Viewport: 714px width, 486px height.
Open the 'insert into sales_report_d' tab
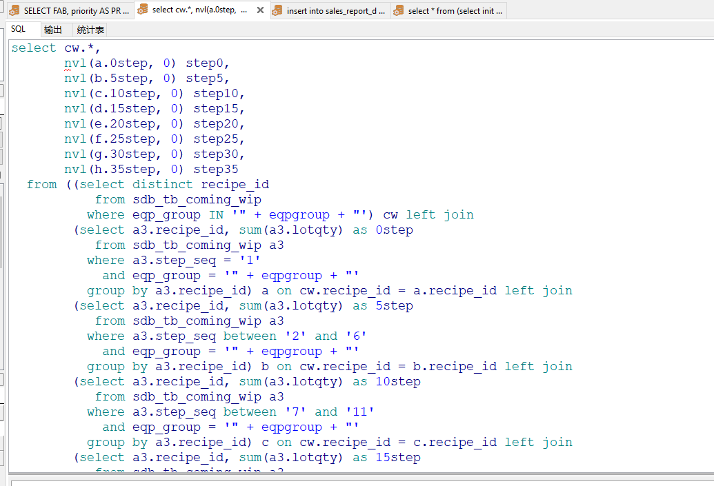click(330, 10)
